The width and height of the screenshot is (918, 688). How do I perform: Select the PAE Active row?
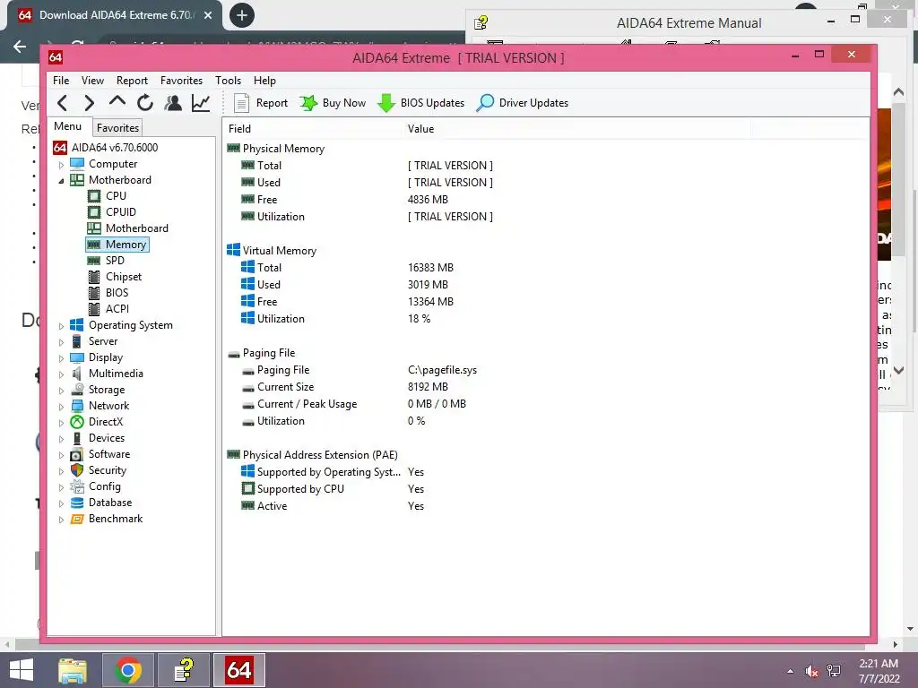[546, 506]
